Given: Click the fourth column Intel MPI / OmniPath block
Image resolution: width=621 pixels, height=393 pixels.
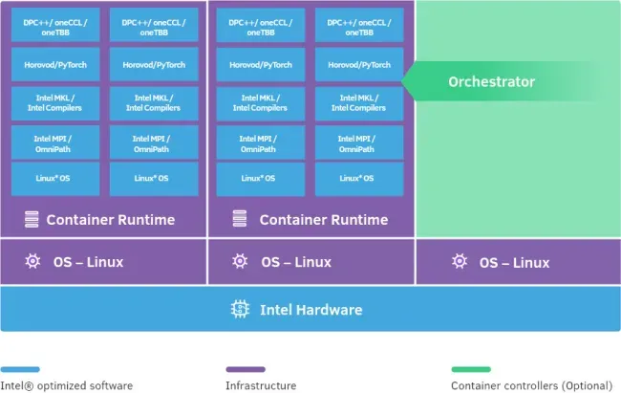Looking at the screenshot, I should 359,143.
